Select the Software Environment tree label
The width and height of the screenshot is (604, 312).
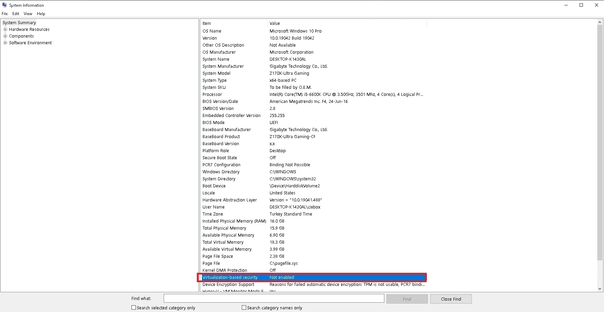31,43
